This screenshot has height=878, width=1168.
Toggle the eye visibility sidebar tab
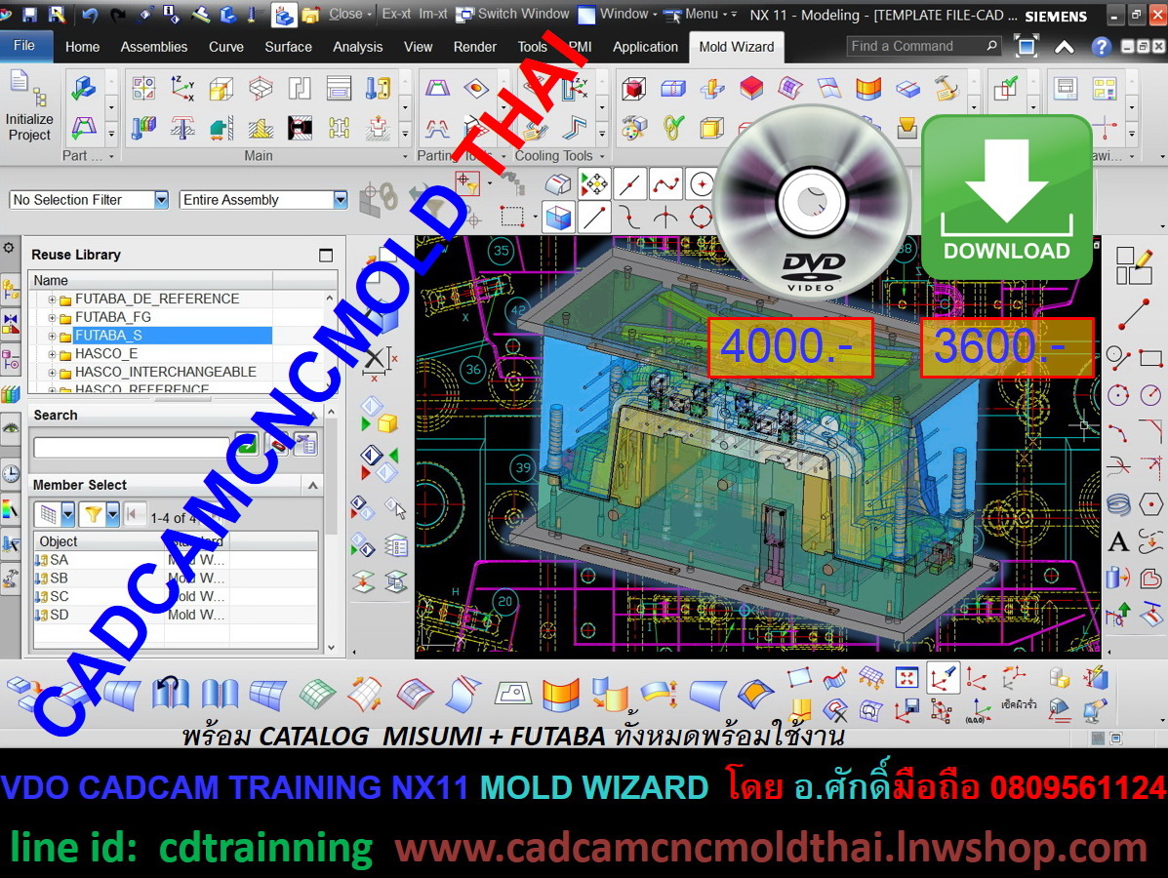pos(11,427)
